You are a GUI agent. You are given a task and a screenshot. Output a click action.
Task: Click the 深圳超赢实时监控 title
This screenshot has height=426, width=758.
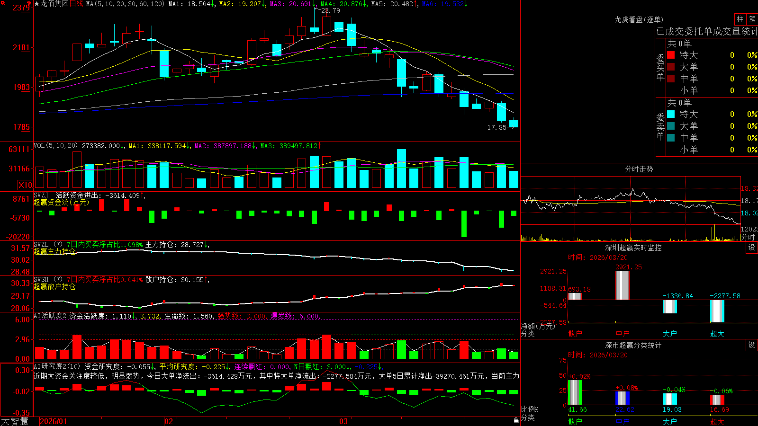point(633,248)
